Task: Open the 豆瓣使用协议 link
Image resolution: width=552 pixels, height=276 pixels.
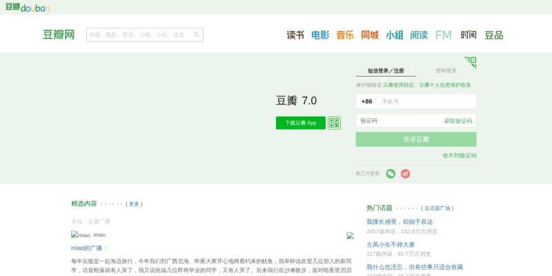Action: click(x=400, y=85)
